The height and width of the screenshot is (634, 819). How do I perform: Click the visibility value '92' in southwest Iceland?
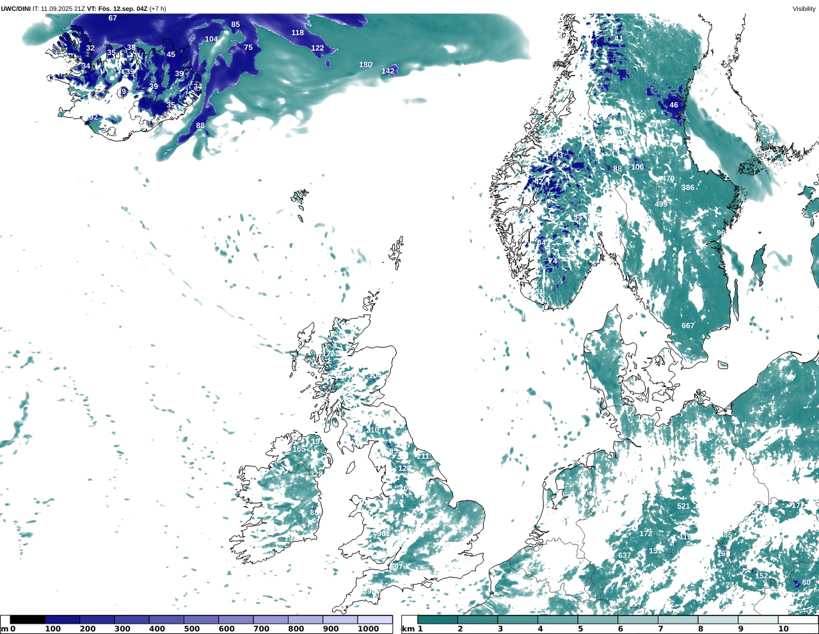point(94,117)
